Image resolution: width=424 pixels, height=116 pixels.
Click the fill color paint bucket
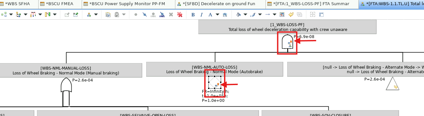pos(238,15)
